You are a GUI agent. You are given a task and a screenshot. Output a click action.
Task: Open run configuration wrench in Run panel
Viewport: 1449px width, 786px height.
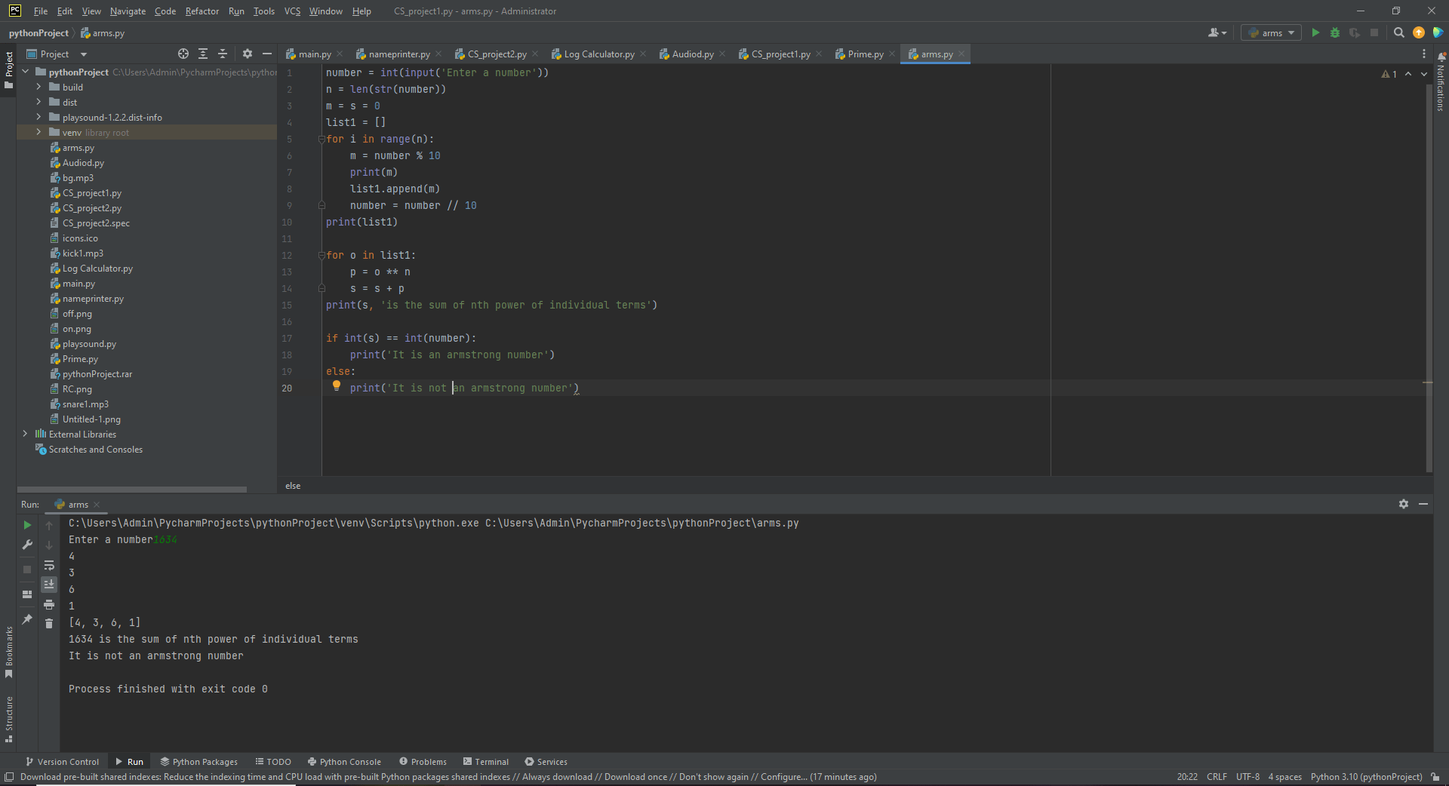[x=27, y=545]
